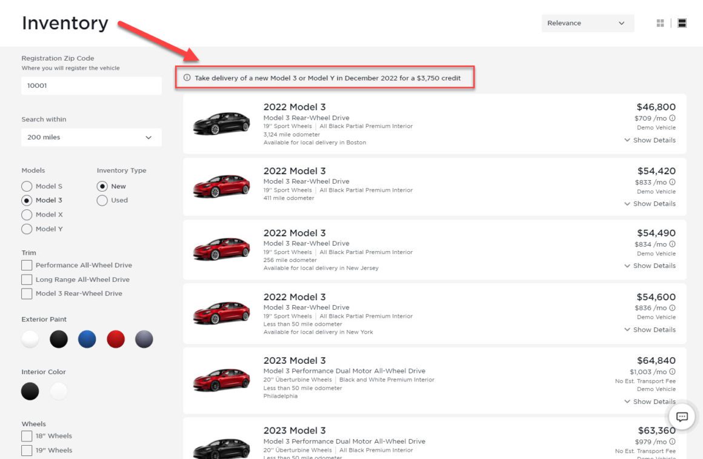The image size is (703, 459).
Task: Select New inventory type
Action: point(102,186)
